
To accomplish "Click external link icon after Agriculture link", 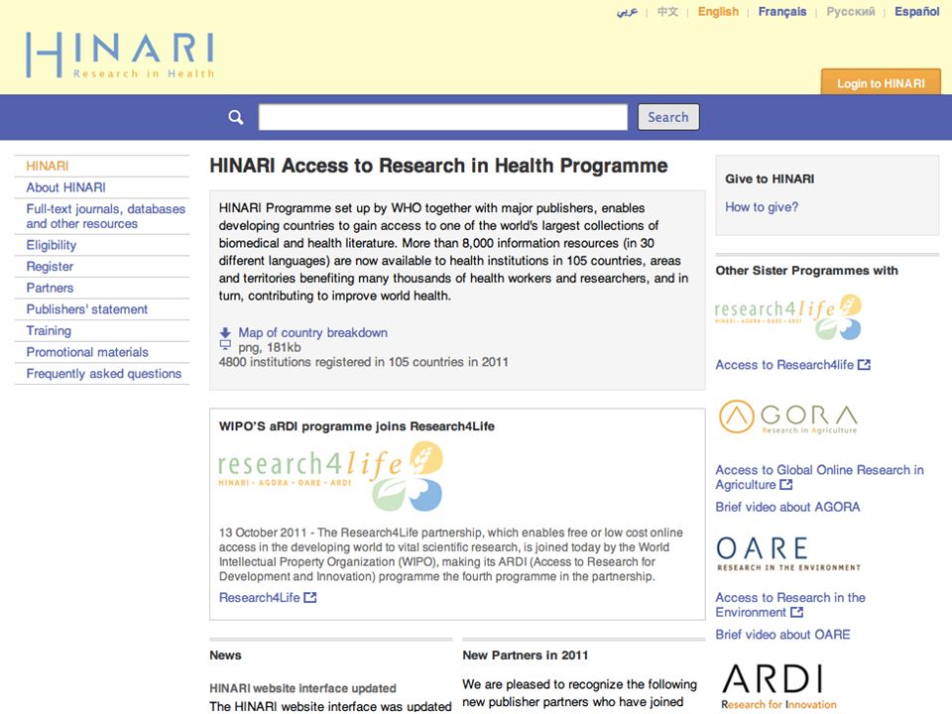I will click(x=786, y=485).
